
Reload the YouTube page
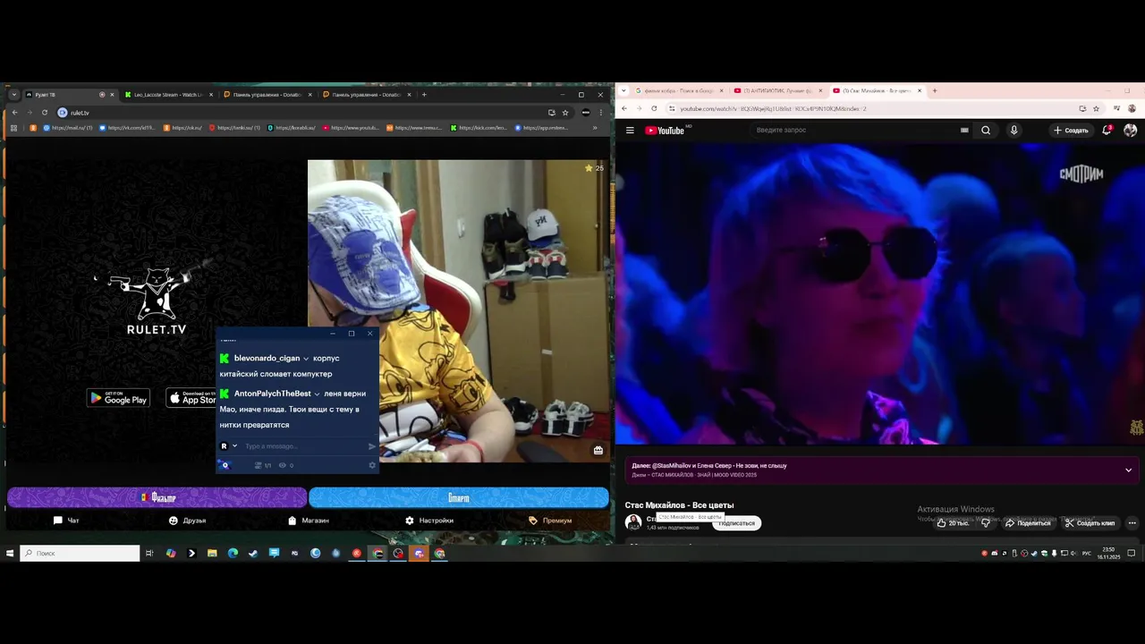click(x=654, y=109)
